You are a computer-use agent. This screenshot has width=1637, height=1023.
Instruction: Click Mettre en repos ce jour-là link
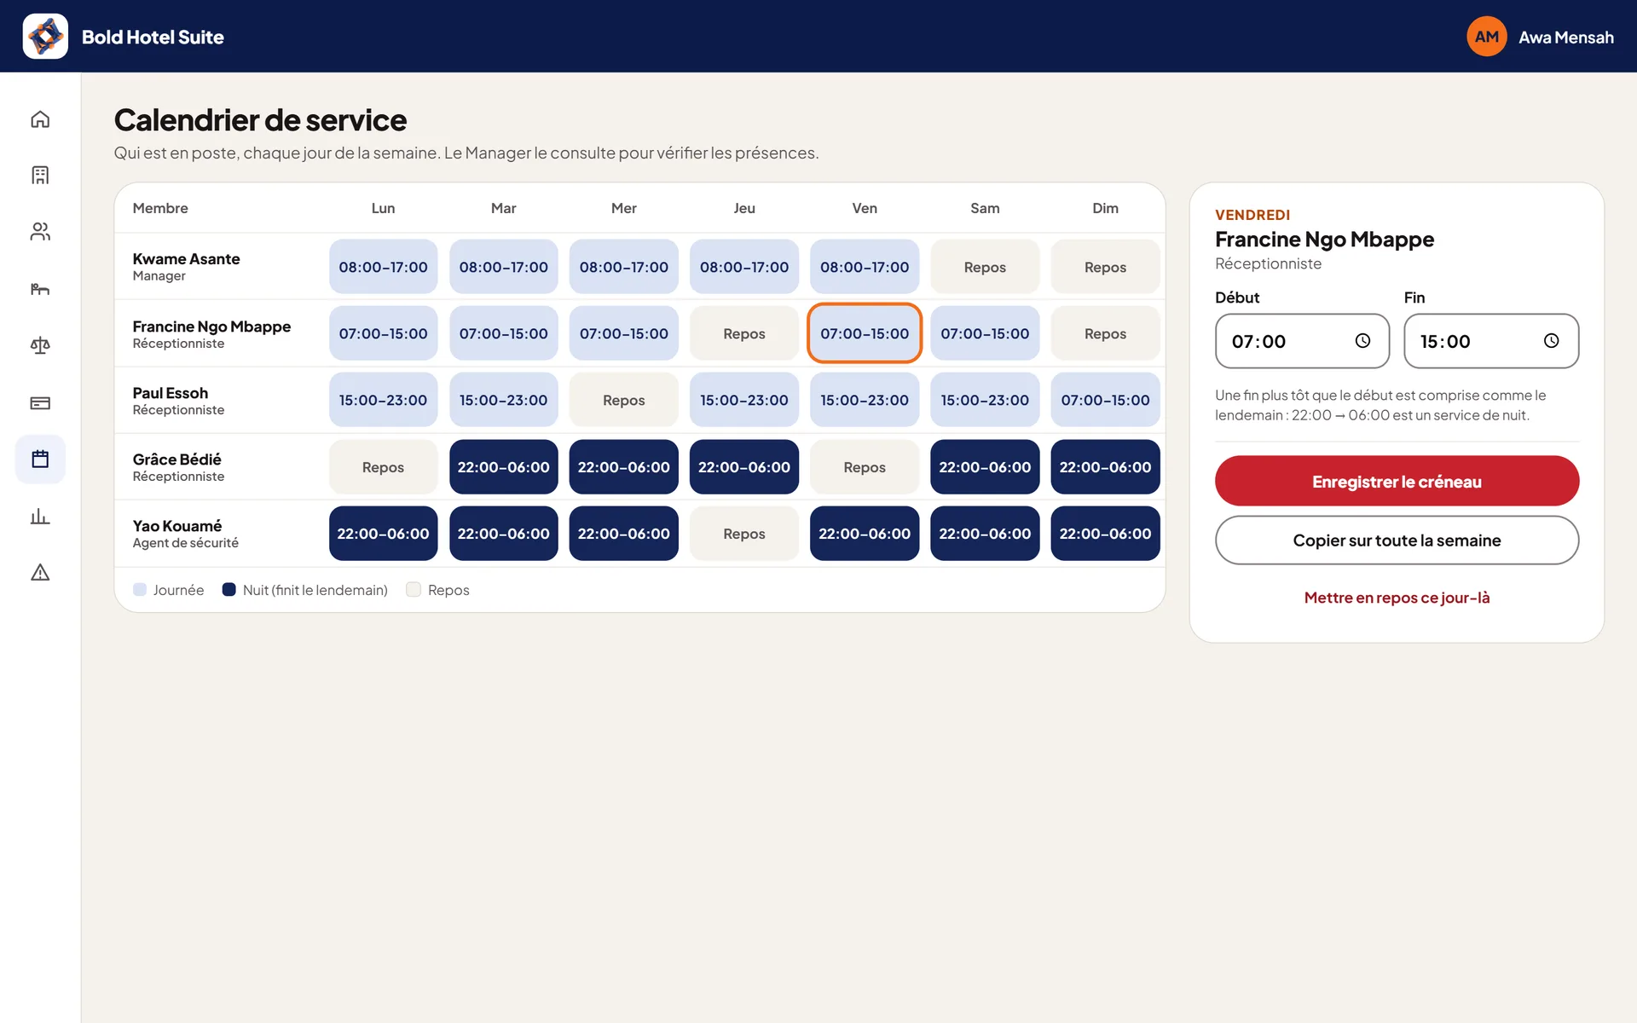[1397, 598]
